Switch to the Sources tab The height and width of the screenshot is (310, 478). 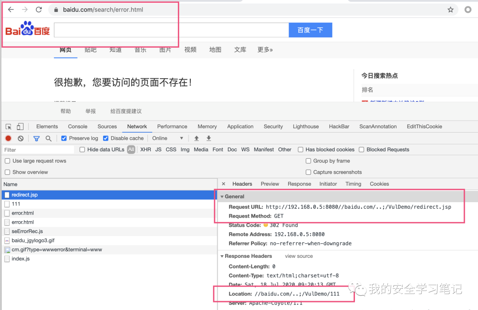pos(107,126)
